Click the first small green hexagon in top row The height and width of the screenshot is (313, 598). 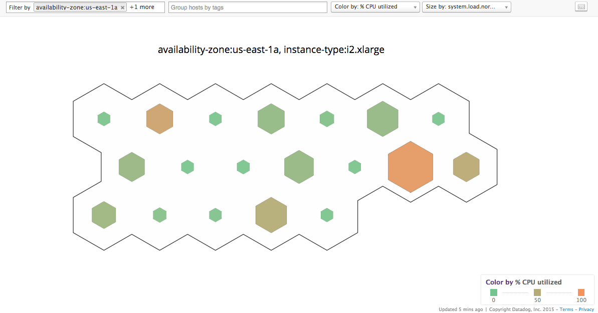[104, 119]
